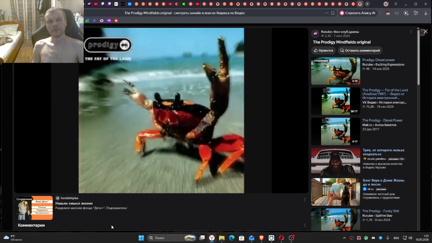Open File Explorer from the taskbar
This screenshot has width=432, height=243.
222,238
